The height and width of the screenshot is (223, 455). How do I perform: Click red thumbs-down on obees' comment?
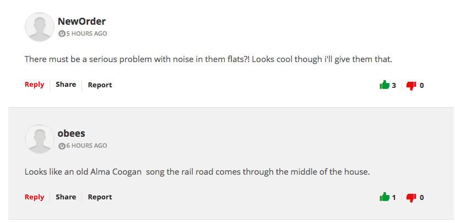click(411, 197)
